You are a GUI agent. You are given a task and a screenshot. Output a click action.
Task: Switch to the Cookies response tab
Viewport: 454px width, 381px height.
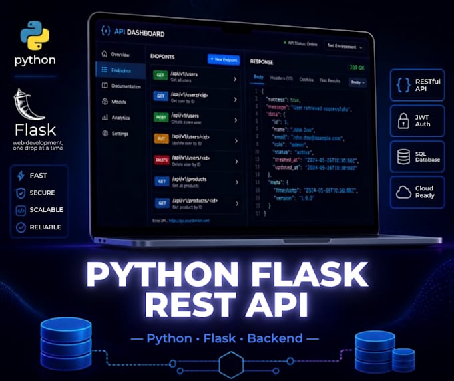306,80
